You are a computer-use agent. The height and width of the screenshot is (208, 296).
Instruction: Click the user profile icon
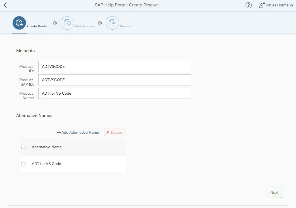[x=262, y=5]
